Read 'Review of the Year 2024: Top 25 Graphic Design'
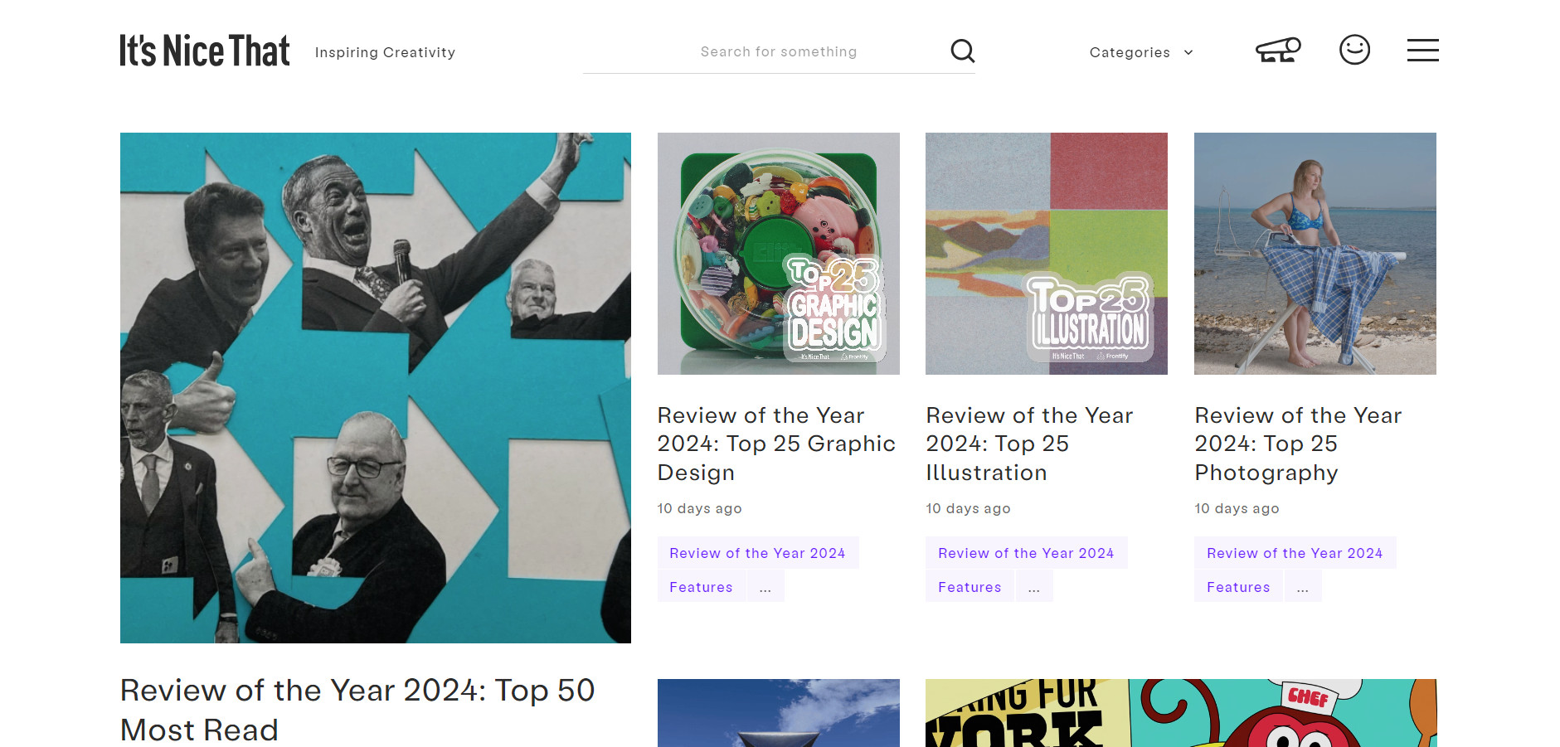The width and height of the screenshot is (1560, 747). pyautogui.click(x=776, y=444)
